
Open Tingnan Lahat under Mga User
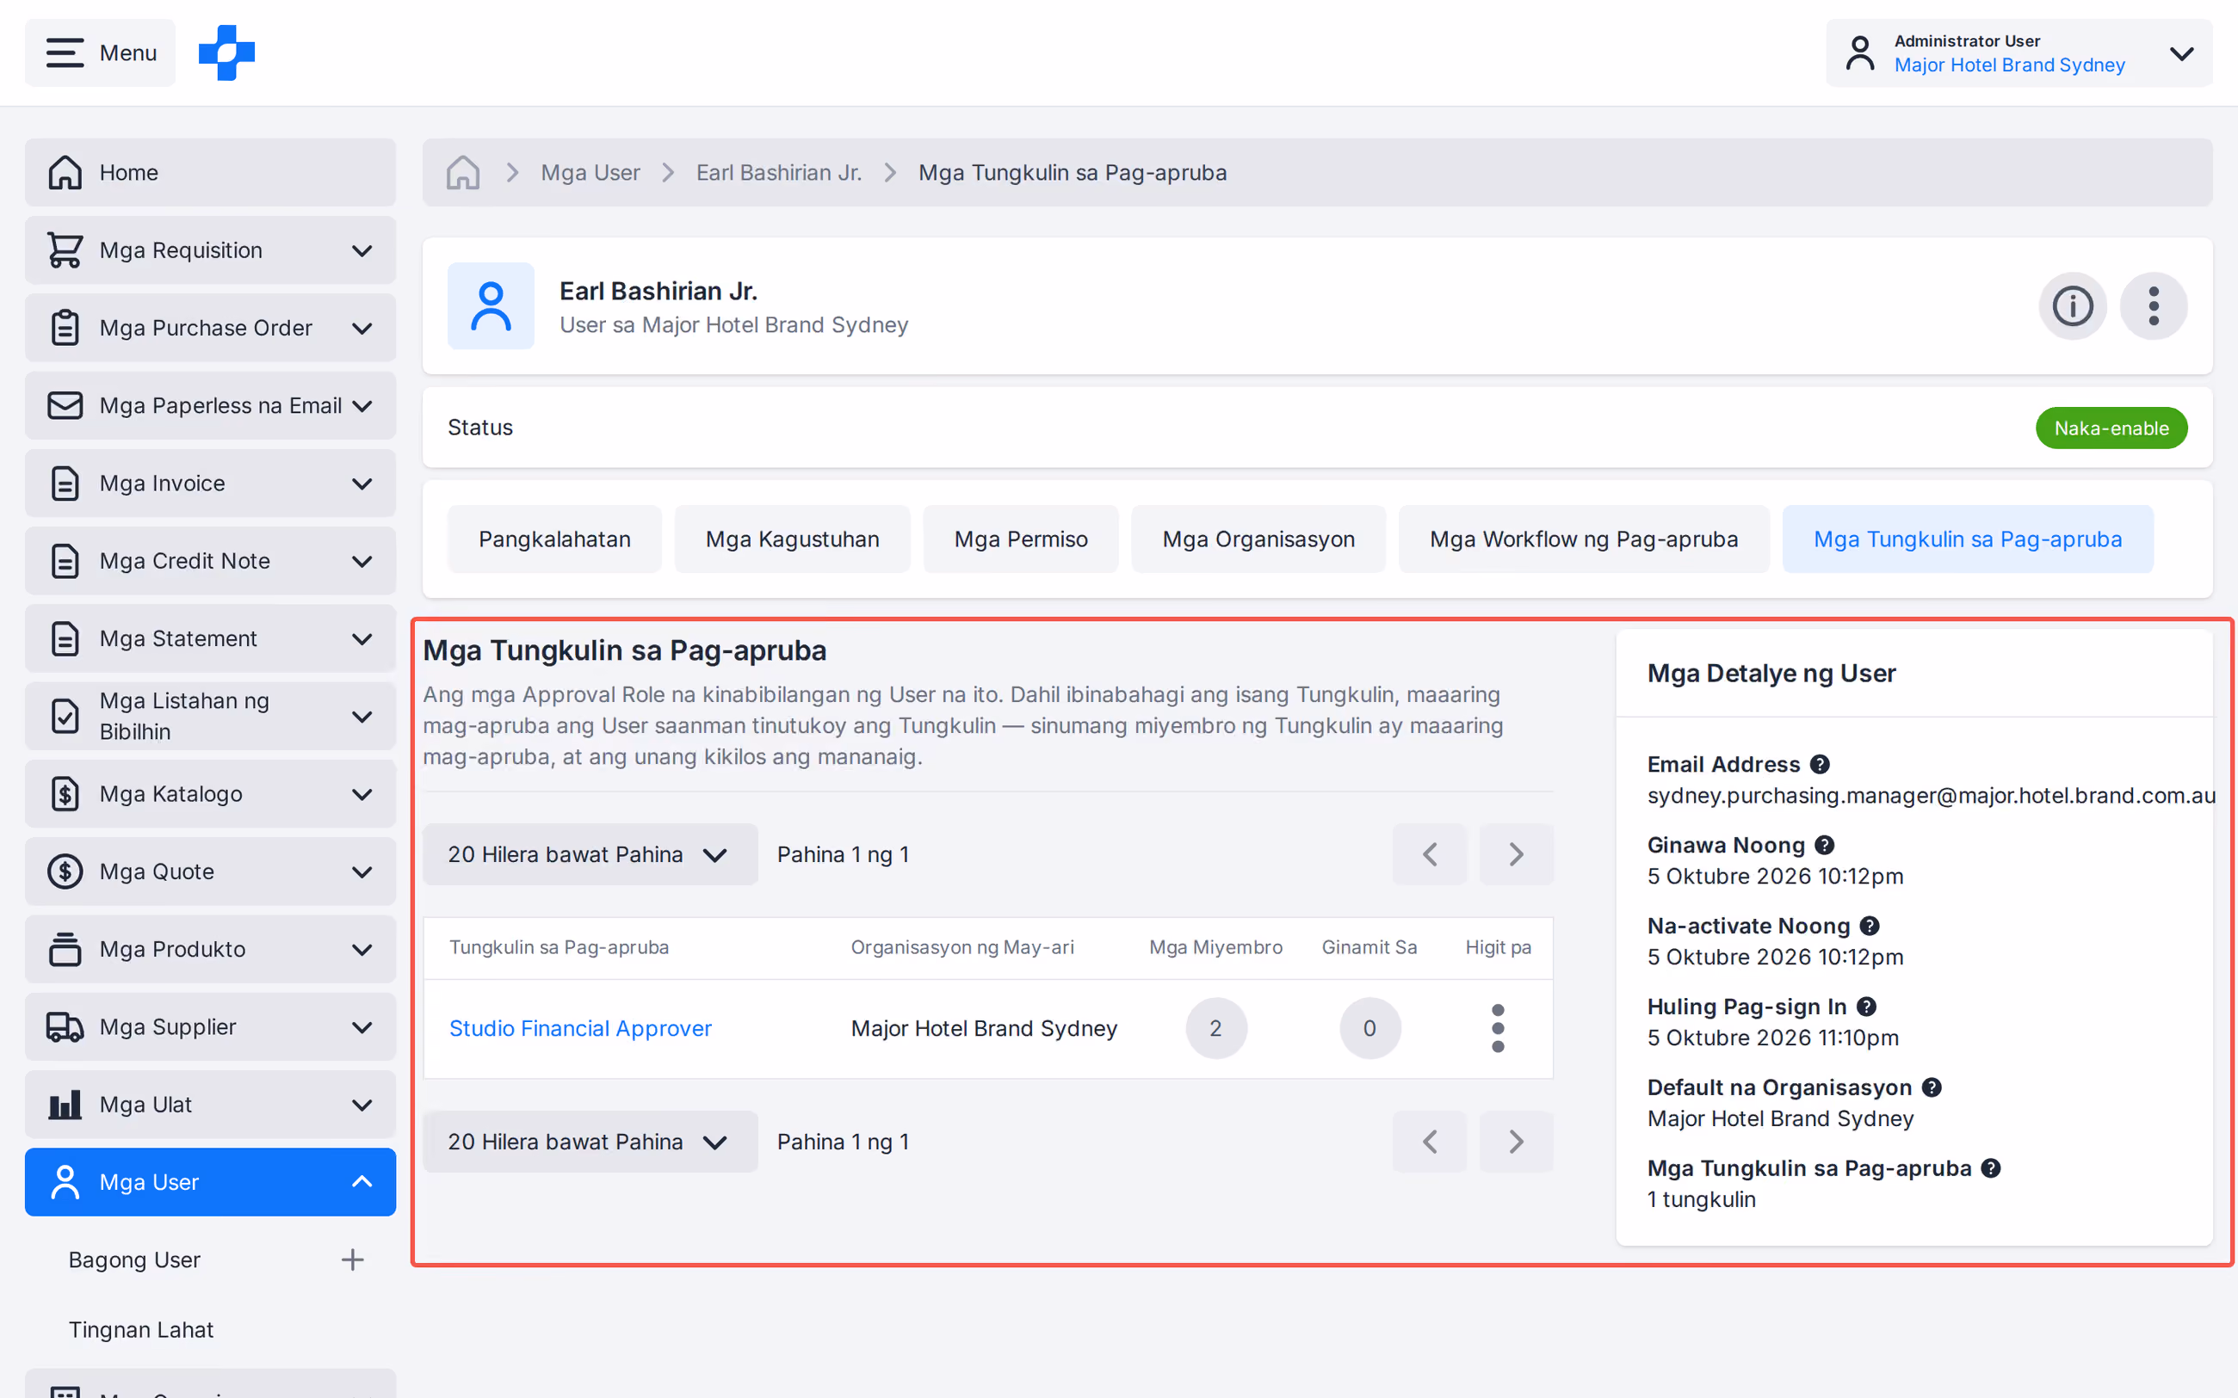point(140,1329)
